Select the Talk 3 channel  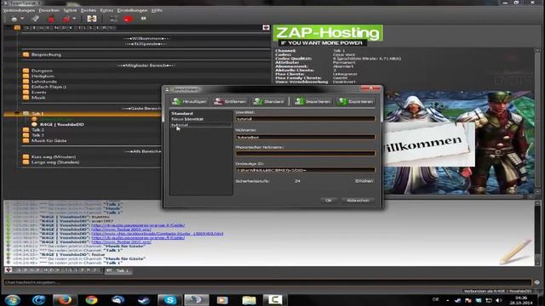(37, 135)
